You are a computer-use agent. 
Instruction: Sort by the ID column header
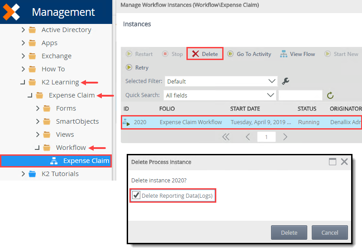(126, 109)
